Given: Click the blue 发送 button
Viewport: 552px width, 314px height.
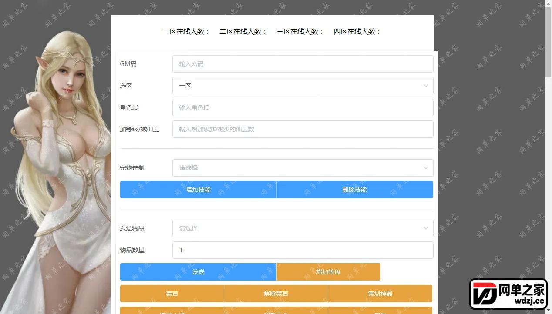Looking at the screenshot, I should tap(198, 272).
